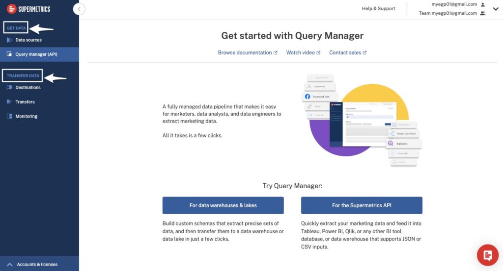Click Help & Support link
This screenshot has width=503, height=271.
pyautogui.click(x=379, y=9)
